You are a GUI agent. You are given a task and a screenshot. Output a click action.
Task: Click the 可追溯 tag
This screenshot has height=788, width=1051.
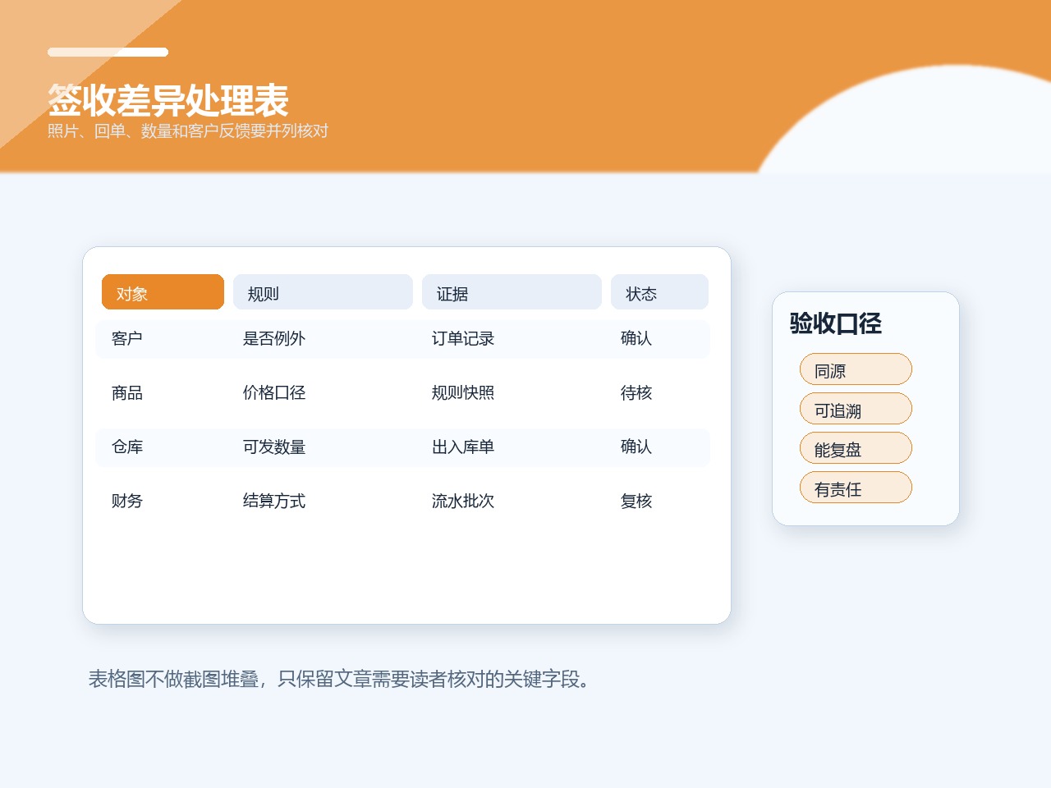tap(856, 409)
